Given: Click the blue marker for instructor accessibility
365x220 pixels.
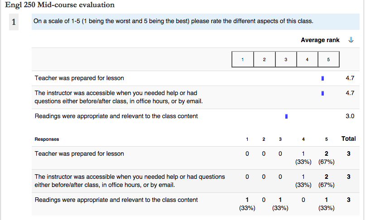Looking at the screenshot, I should [x=322, y=93].
